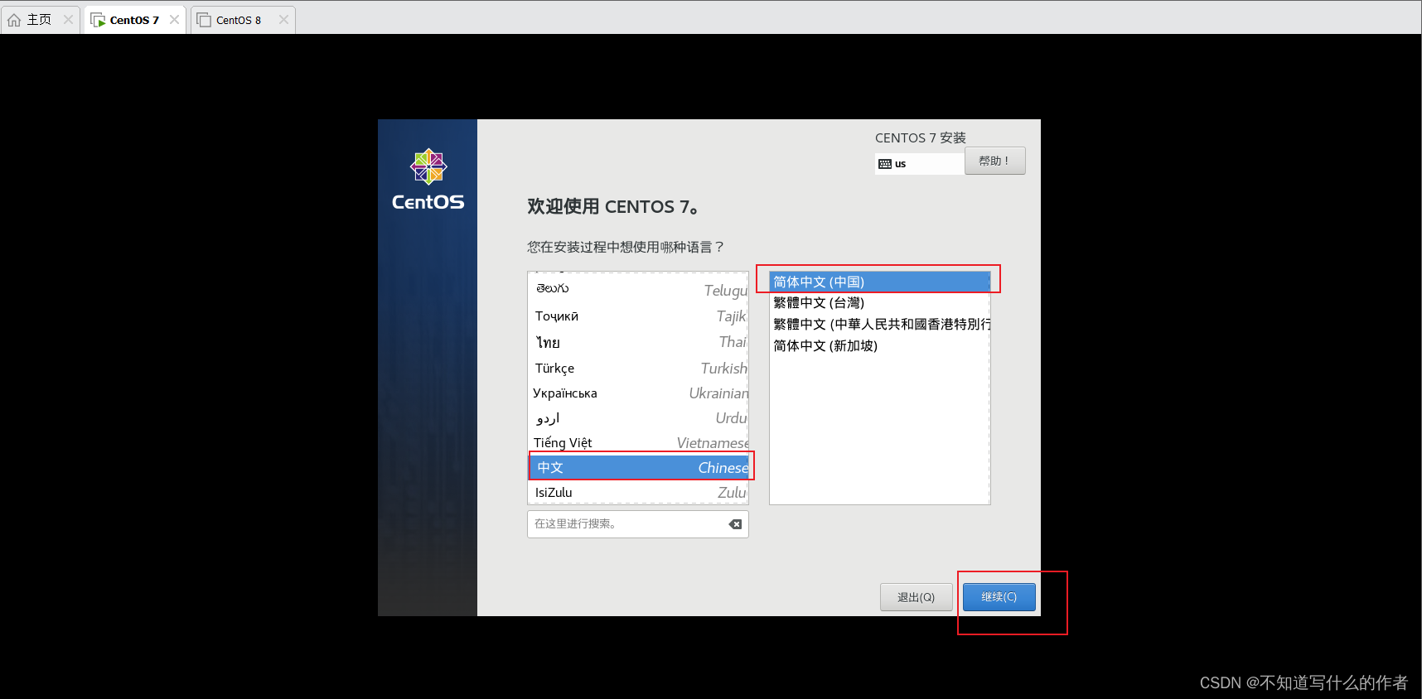The image size is (1422, 699).
Task: Choose 繁體中文 (台灣) locale
Action: (x=879, y=303)
